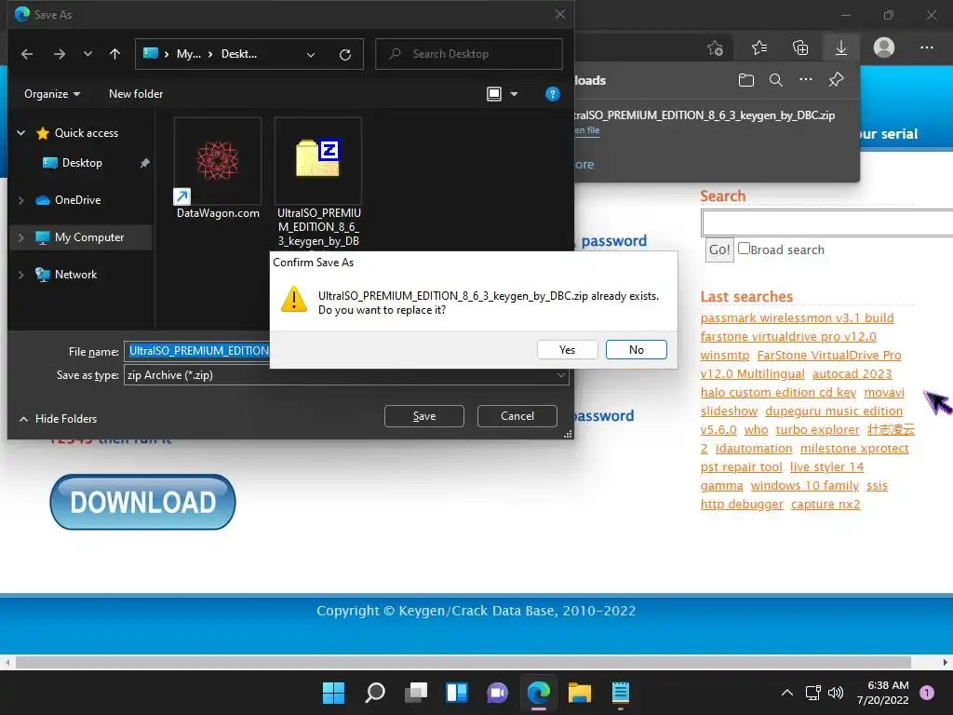Viewport: 953px width, 715px height.
Task: Open Edge profile avatar
Action: tap(884, 47)
